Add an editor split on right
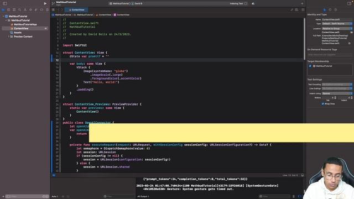The image size is (354, 199). 303,10
